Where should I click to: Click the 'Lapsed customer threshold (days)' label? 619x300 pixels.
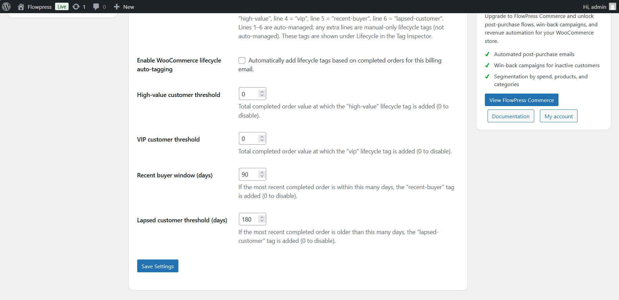pos(182,220)
